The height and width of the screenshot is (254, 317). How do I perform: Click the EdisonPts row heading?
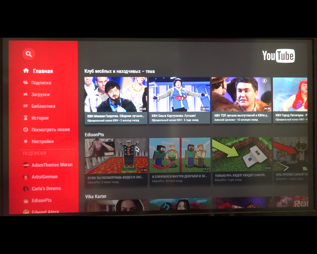coord(95,135)
